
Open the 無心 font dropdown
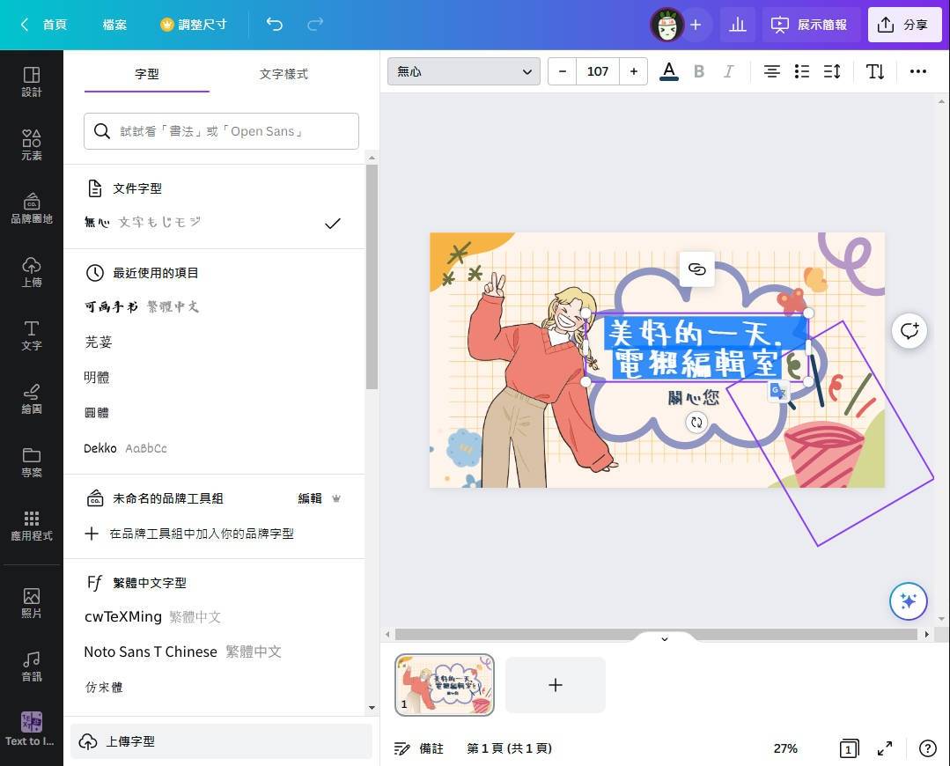[463, 71]
